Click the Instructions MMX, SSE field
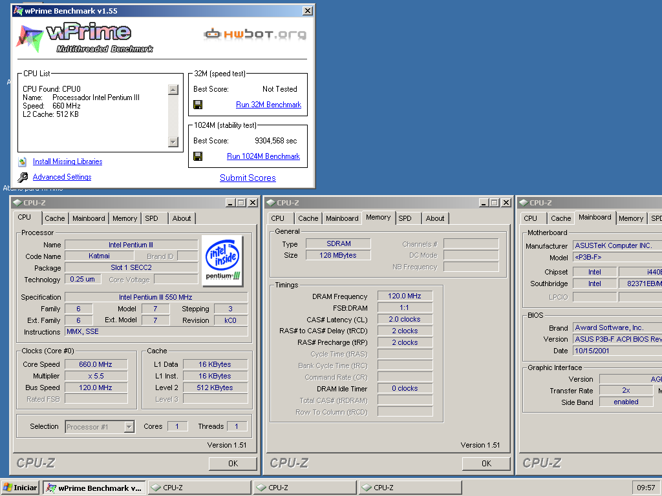 coord(156,332)
